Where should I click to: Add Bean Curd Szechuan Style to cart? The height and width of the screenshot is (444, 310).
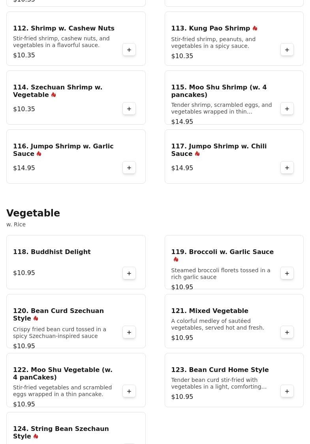129,332
